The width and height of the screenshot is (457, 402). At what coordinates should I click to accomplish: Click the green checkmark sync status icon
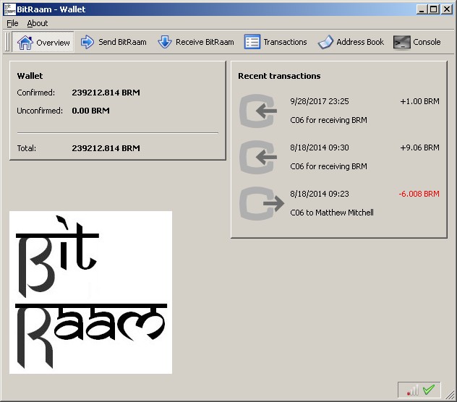point(429,390)
